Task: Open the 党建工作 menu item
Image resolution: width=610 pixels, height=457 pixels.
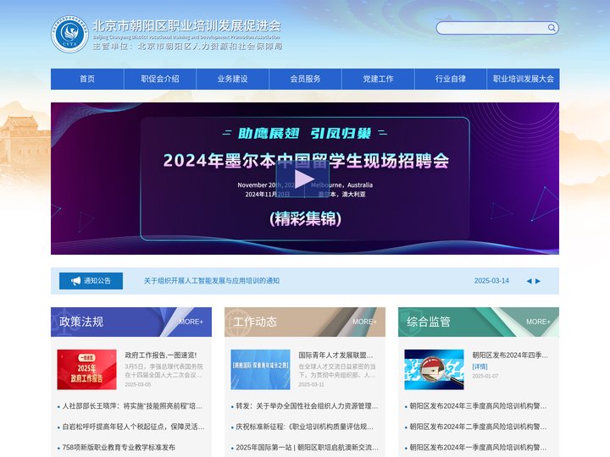Action: tap(378, 79)
